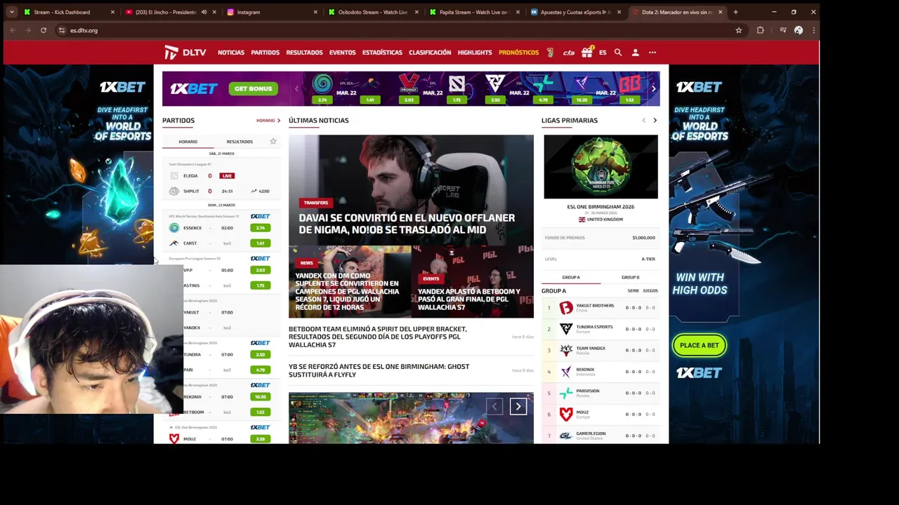The height and width of the screenshot is (505, 899).
Task: Go to previous league in Ligas Primarias
Action: tap(643, 121)
